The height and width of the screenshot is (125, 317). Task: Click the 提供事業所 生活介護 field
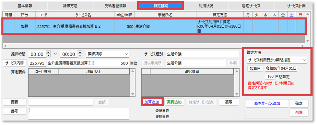(196, 63)
